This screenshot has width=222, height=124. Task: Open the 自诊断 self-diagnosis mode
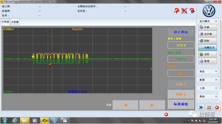pos(208,34)
